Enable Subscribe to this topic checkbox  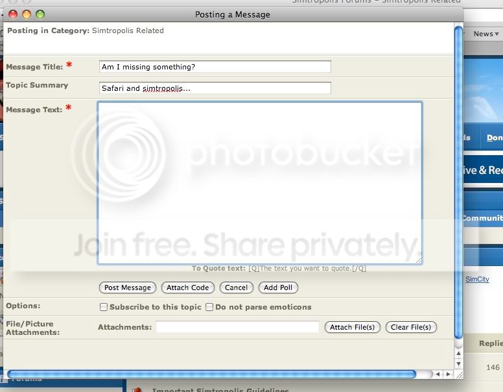(103, 307)
